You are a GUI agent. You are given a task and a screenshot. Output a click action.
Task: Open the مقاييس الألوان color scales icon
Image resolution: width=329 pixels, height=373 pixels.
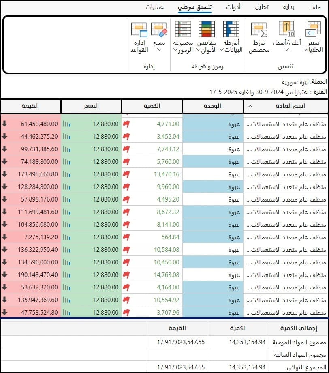tap(207, 29)
